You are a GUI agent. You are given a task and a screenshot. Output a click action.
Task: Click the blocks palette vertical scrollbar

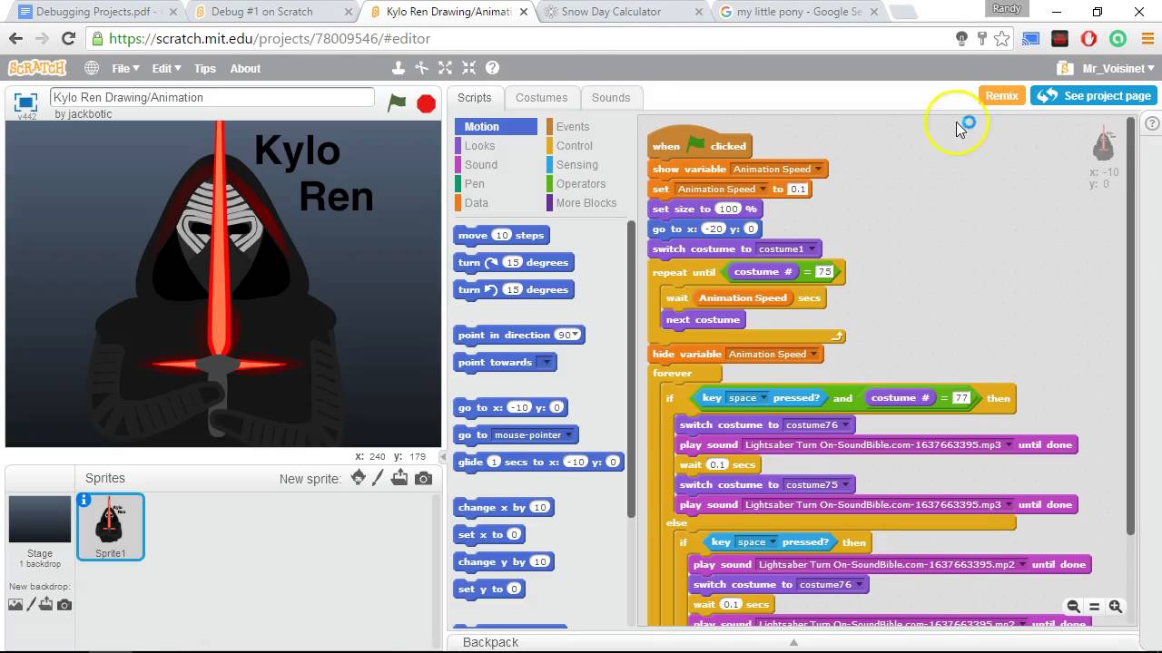click(x=631, y=367)
